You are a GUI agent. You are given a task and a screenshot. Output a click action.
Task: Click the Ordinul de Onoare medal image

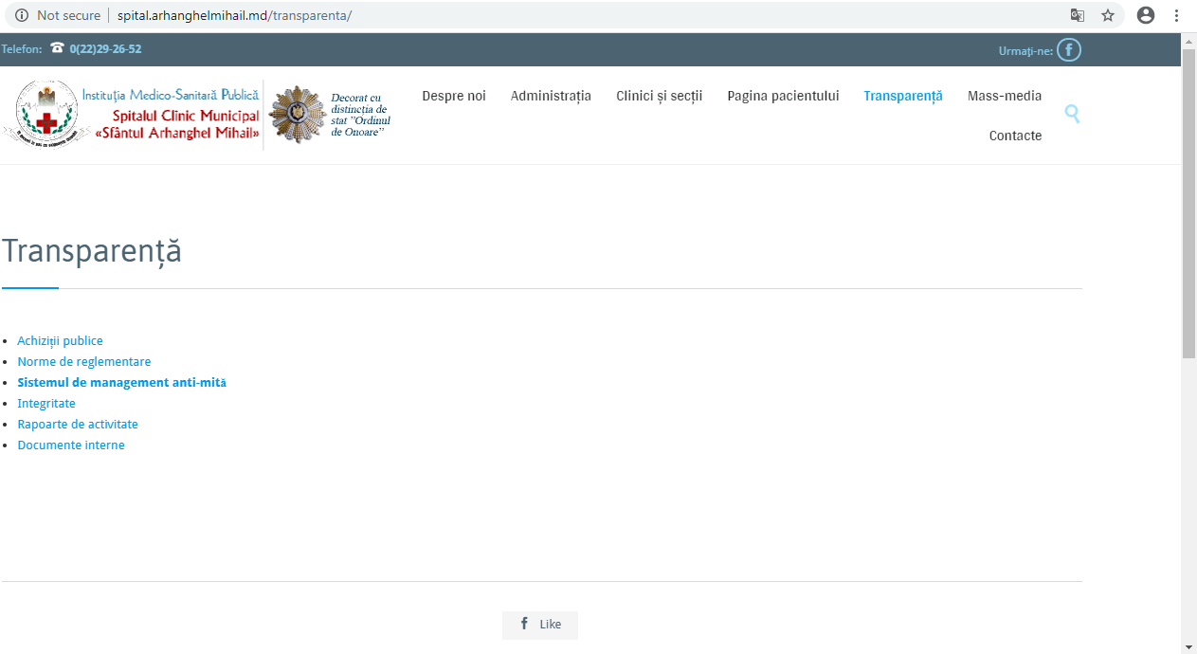[x=297, y=115]
